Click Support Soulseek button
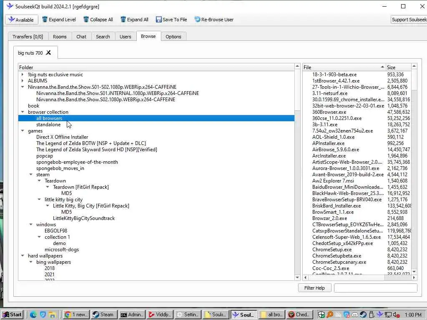 coord(409,20)
